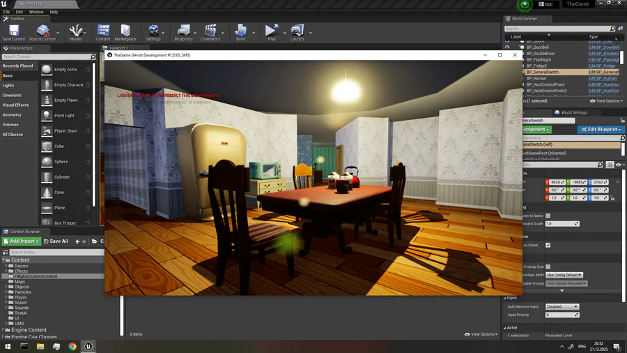
Task: Open Chrome from the Windows taskbar
Action: tap(72, 347)
